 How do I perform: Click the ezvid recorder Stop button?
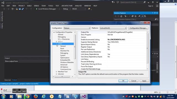coord(19,90)
